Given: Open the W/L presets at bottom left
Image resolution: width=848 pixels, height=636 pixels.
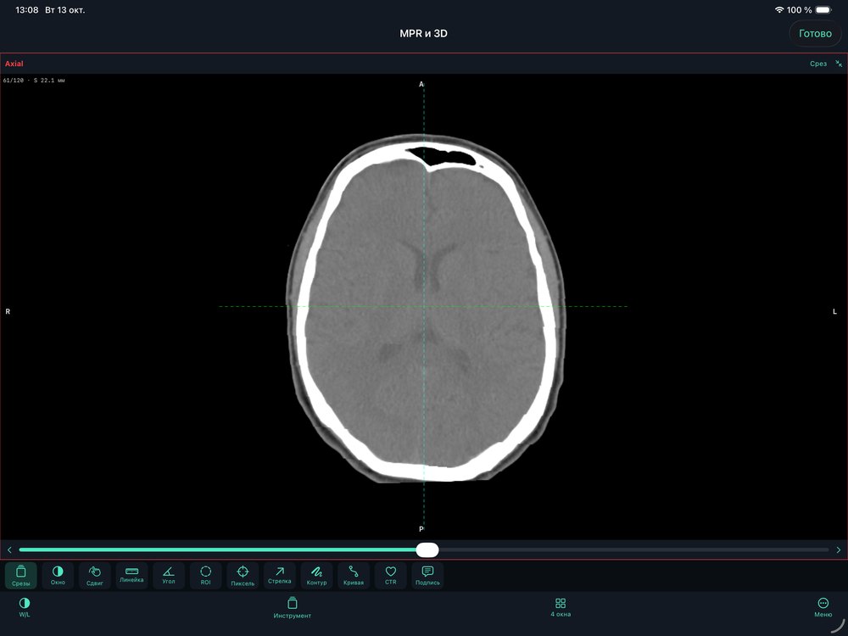Looking at the screenshot, I should (x=25, y=607).
